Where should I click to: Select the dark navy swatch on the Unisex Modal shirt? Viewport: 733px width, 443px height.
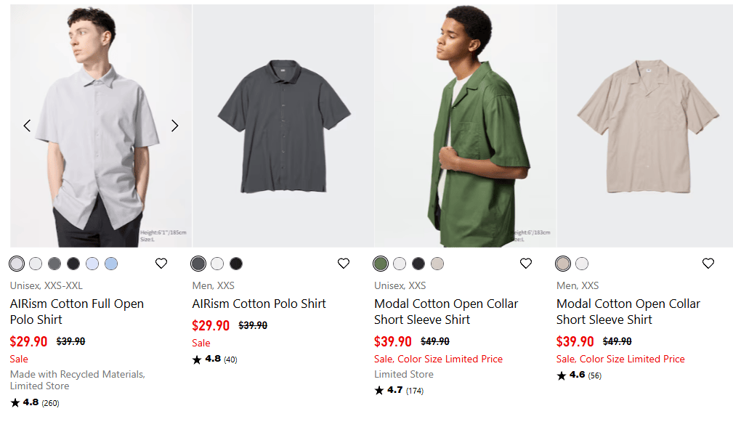pyautogui.click(x=418, y=264)
